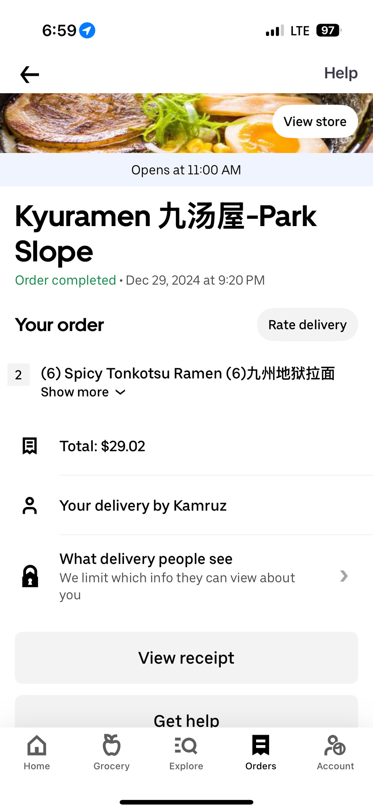Tap the back arrow icon
The image size is (373, 812).
click(x=30, y=74)
